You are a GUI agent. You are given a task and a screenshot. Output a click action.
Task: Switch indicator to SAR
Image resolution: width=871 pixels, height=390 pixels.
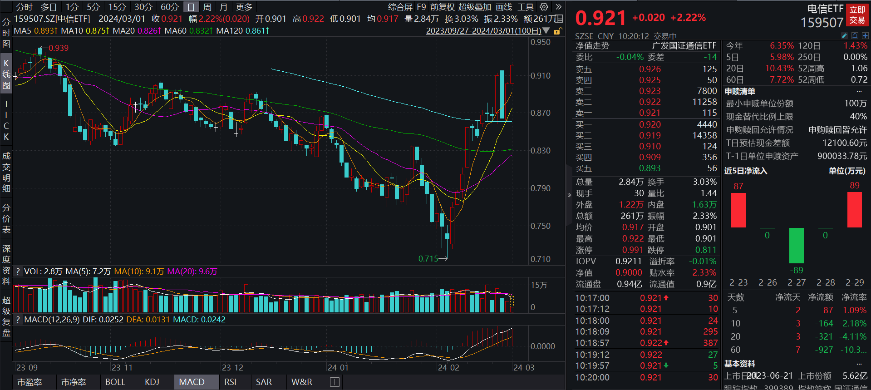pos(264,382)
